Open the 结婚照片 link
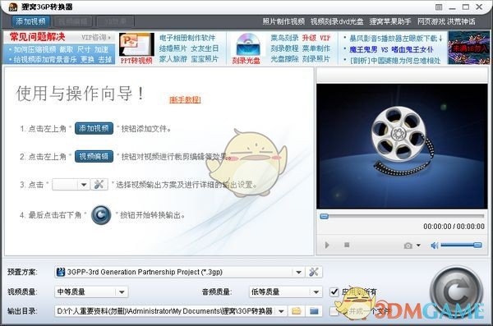This screenshot has height=326, width=493. pyautogui.click(x=173, y=48)
